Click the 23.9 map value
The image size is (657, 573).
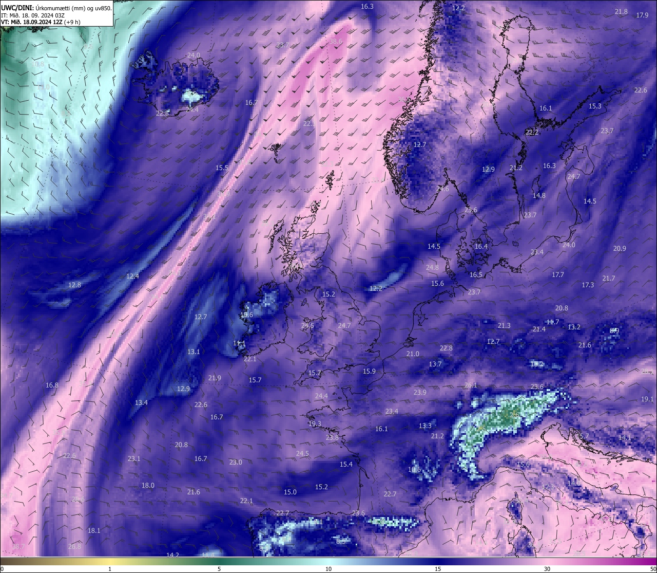click(420, 392)
